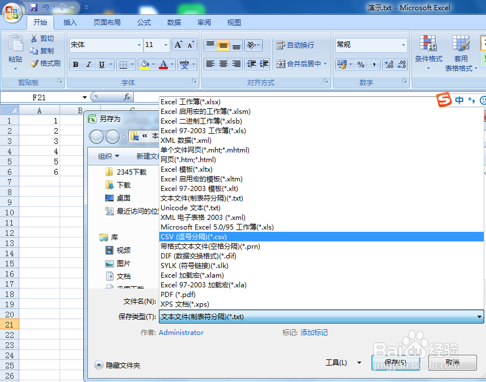
Task: Click Merge and Center (合并后居中)
Action: point(302,64)
